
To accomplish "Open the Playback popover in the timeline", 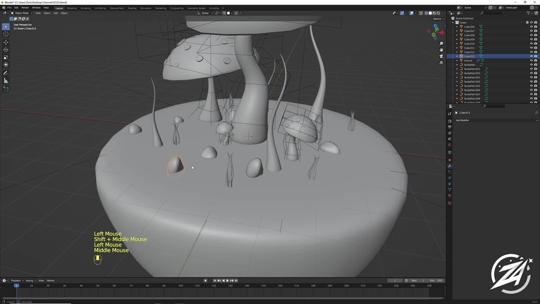I will [16, 280].
